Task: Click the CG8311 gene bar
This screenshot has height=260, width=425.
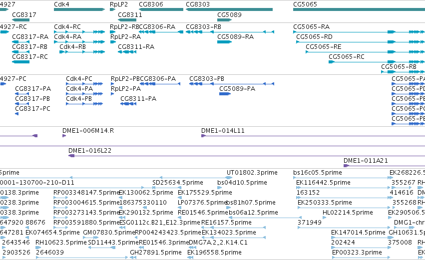Action: point(127,20)
